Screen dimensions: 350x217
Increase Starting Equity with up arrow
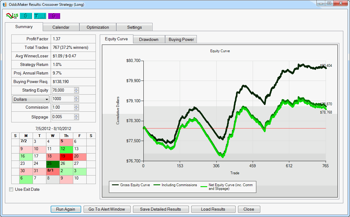[x=76, y=89]
